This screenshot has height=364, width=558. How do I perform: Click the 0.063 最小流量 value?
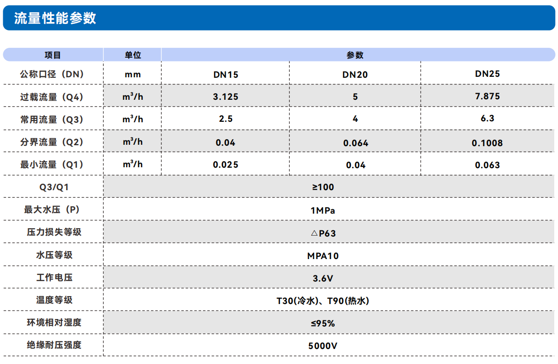click(x=487, y=165)
